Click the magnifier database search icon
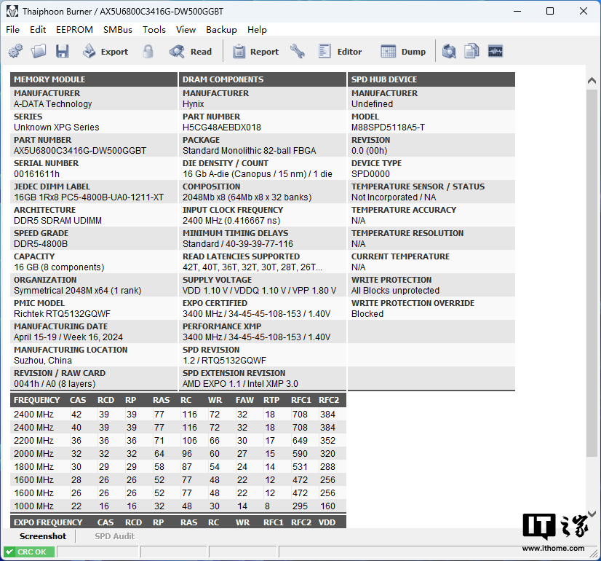Viewport: 601px width, 561px height. pos(450,52)
